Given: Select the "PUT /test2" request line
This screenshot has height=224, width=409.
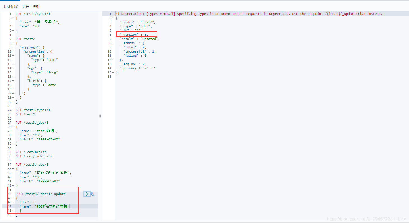Looking at the screenshot, I should [25, 39].
